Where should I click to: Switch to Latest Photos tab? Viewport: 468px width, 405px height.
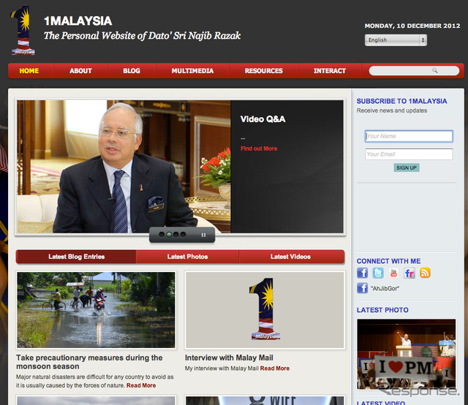(x=187, y=257)
